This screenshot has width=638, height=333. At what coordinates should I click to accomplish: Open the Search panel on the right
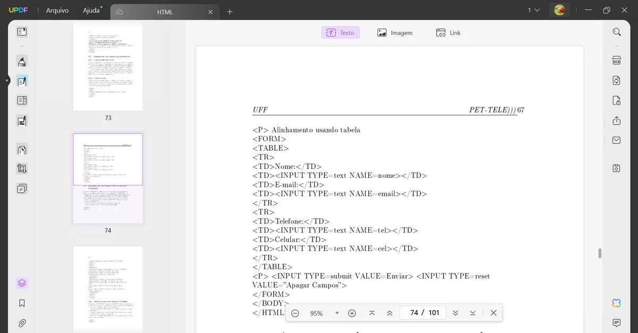click(x=616, y=31)
